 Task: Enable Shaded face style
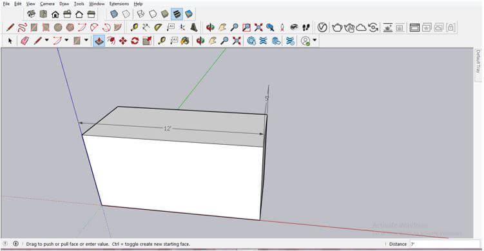point(165,14)
